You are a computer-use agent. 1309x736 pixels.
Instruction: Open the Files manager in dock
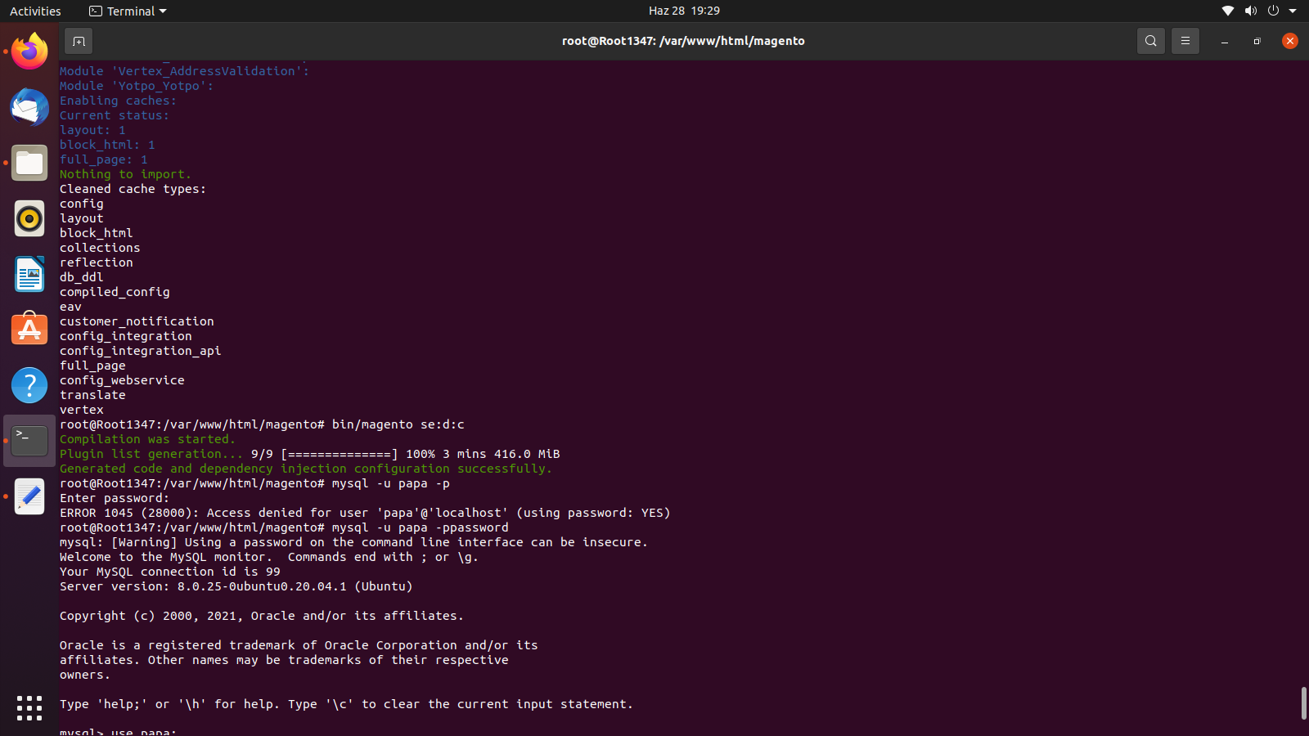click(29, 163)
